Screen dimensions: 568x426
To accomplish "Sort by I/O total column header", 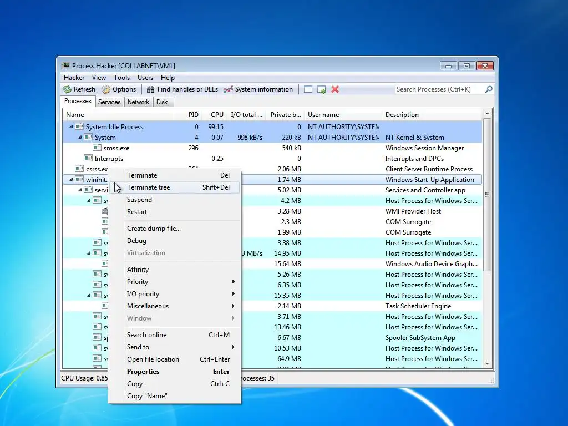I will [246, 115].
